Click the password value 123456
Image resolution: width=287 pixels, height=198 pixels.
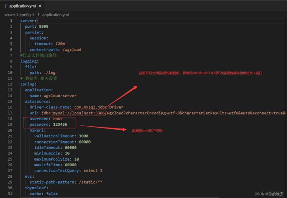tap(60, 125)
